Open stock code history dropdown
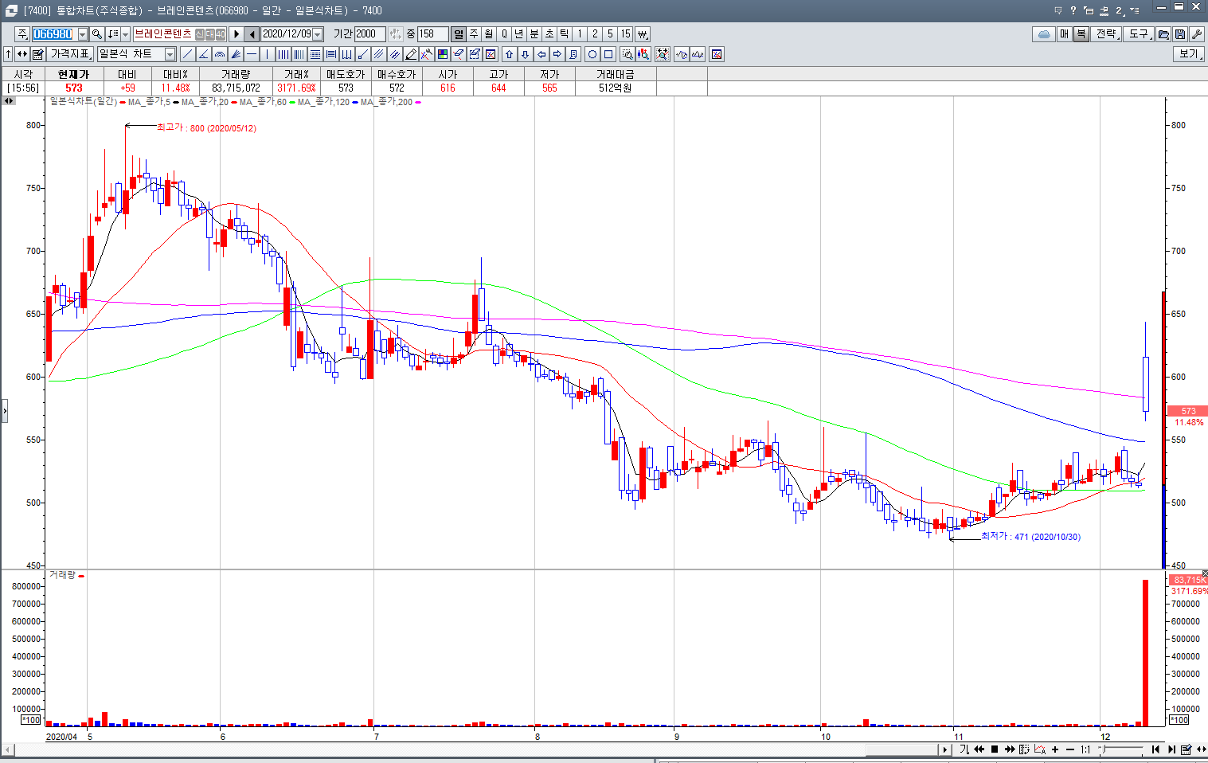Image resolution: width=1208 pixels, height=763 pixels. point(82,34)
